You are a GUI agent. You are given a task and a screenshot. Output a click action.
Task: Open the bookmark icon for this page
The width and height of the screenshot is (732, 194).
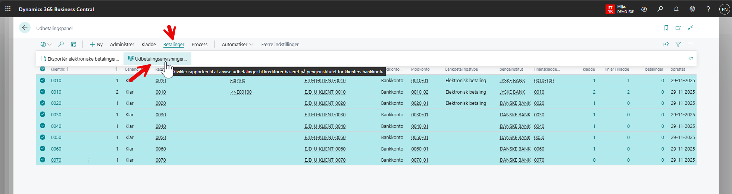[x=666, y=28]
